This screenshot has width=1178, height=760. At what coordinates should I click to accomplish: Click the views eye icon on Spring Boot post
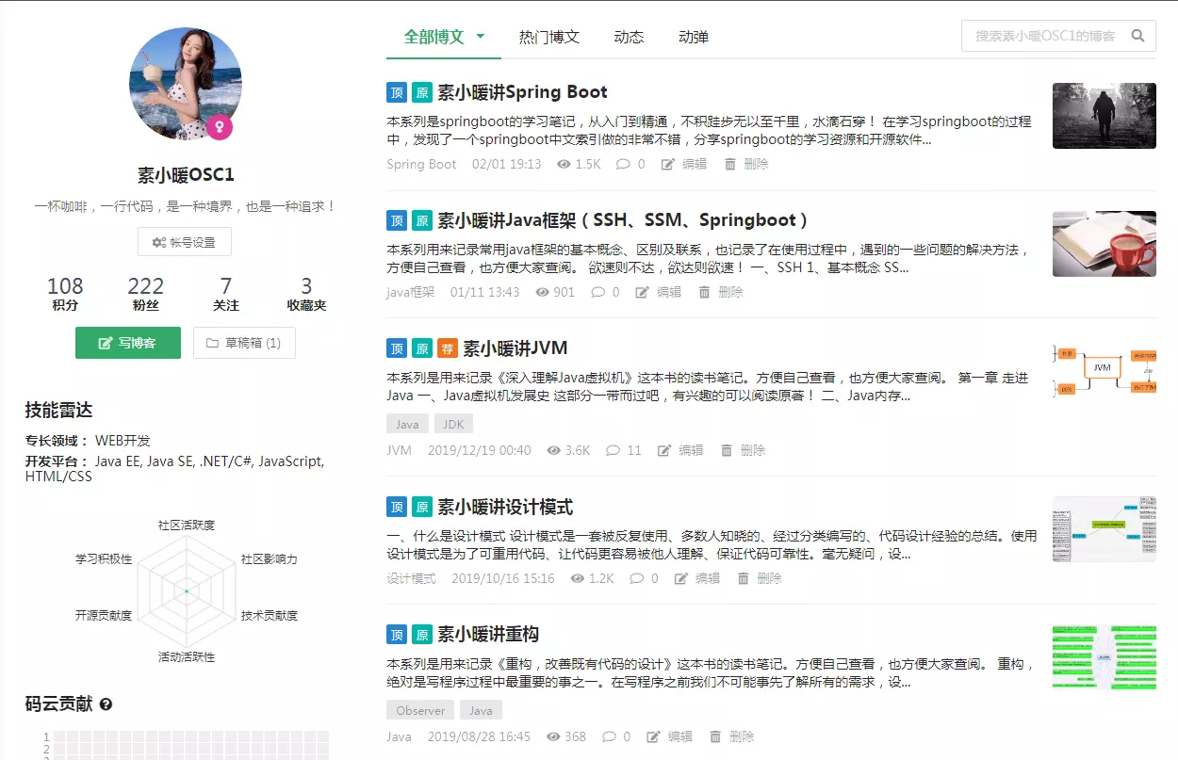(x=564, y=164)
